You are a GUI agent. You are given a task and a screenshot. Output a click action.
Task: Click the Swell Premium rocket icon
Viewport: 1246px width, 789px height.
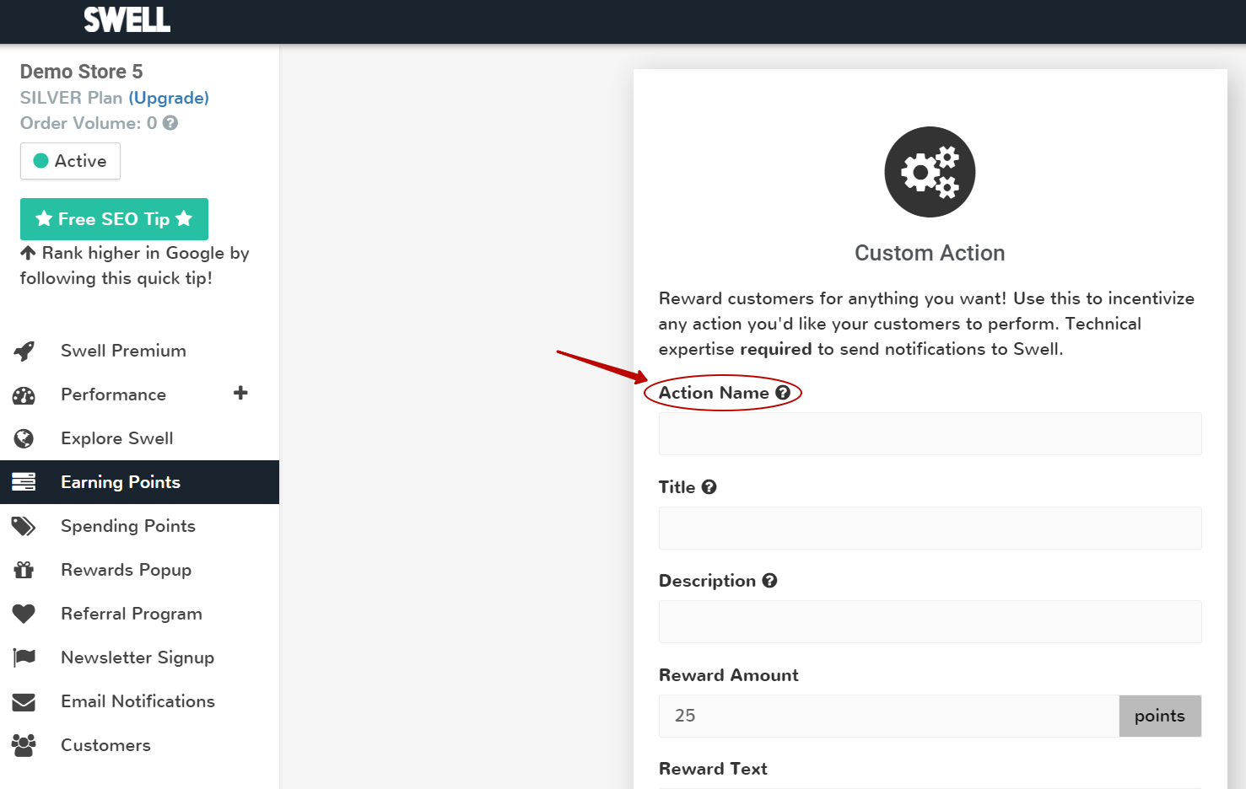coord(24,351)
